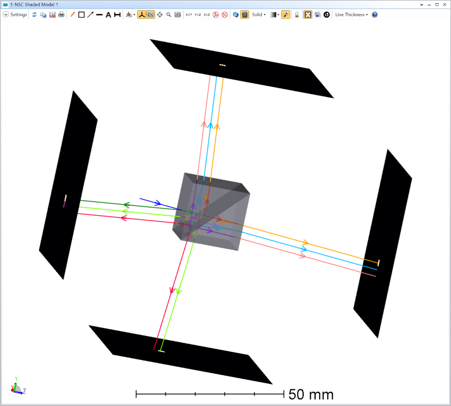Copy the window image to clipboard

click(43, 15)
